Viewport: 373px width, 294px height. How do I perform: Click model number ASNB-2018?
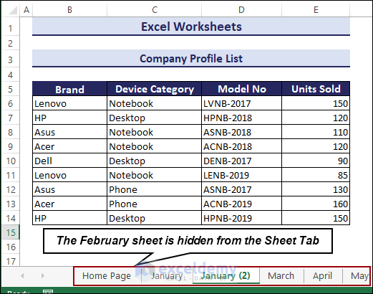(x=241, y=132)
